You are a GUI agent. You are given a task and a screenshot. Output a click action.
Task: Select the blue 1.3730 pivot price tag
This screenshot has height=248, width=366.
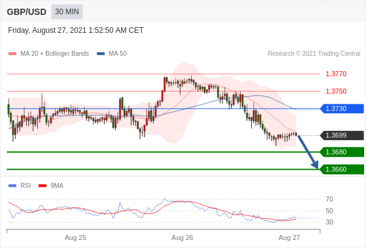click(342, 108)
